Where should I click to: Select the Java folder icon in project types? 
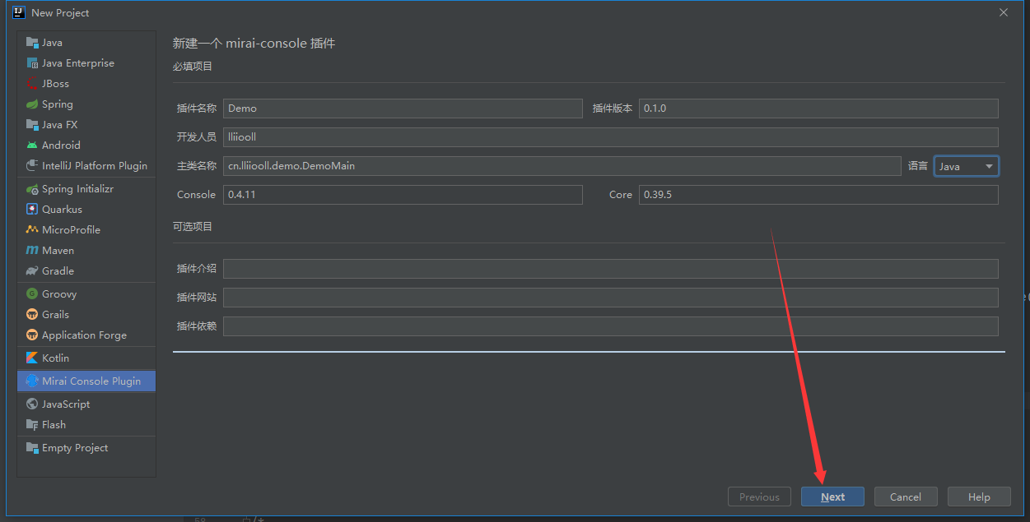click(x=32, y=43)
